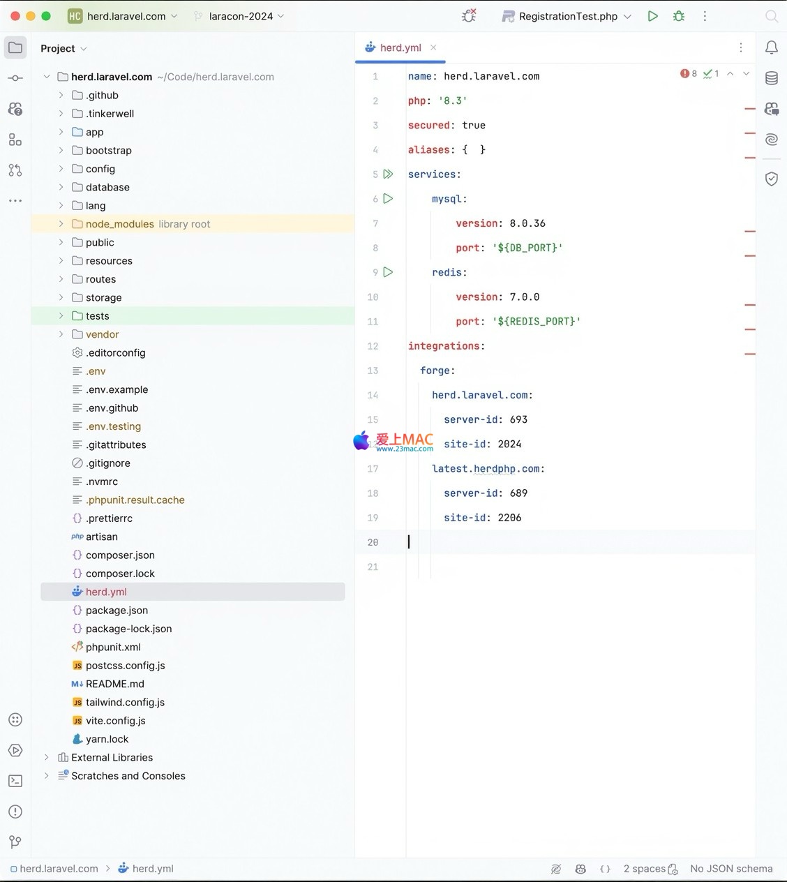Screen dimensions: 787x882
Task: Open the Terminal tool window
Action: [15, 781]
